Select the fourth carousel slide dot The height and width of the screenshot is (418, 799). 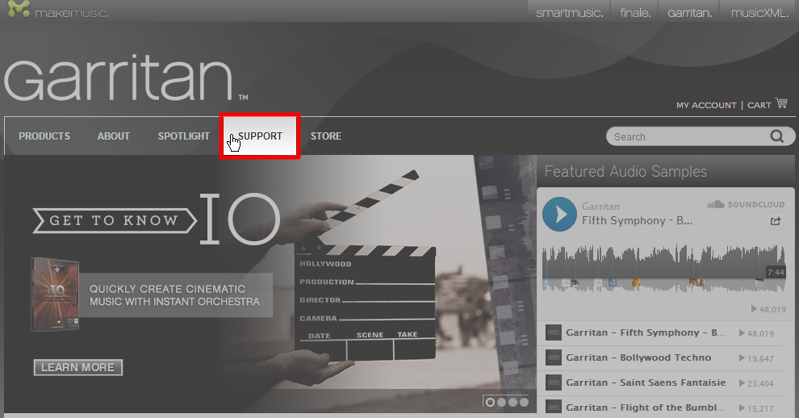tap(524, 402)
